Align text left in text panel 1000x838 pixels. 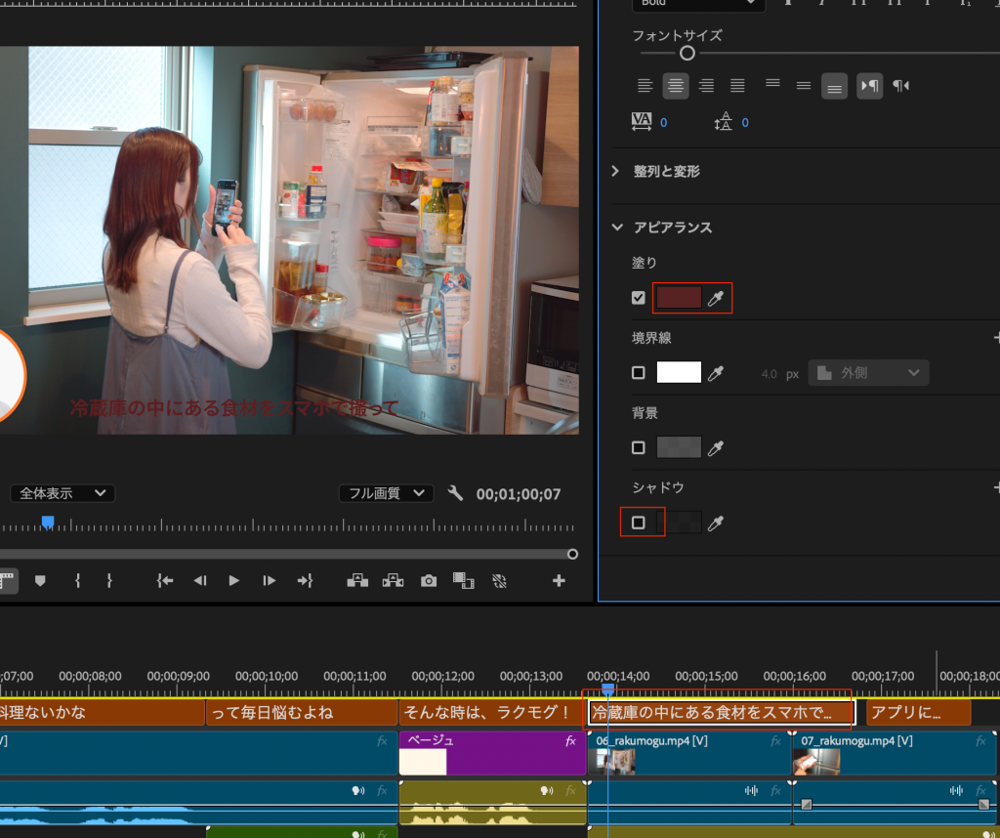click(x=645, y=86)
